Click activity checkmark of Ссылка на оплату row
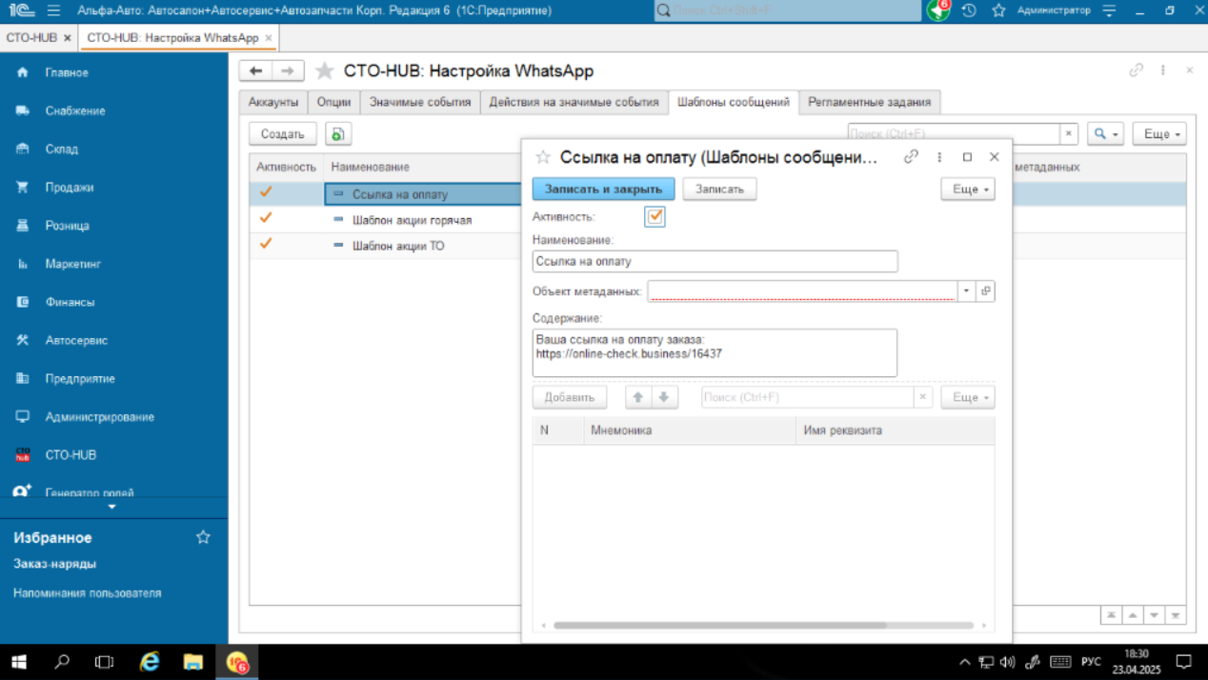The image size is (1208, 680). (x=266, y=192)
